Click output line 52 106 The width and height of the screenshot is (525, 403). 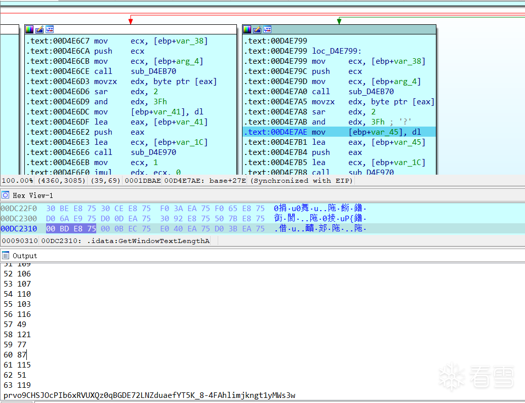pyautogui.click(x=17, y=274)
